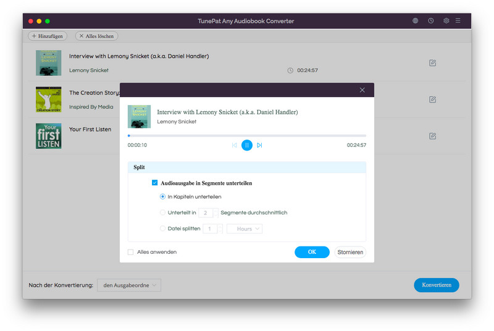Skip to previous track in dialog
Viewport: 494px width, 331px height.
tap(235, 145)
